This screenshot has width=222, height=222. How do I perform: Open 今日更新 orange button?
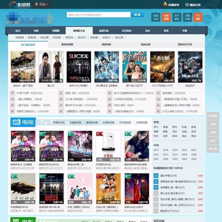(198, 17)
